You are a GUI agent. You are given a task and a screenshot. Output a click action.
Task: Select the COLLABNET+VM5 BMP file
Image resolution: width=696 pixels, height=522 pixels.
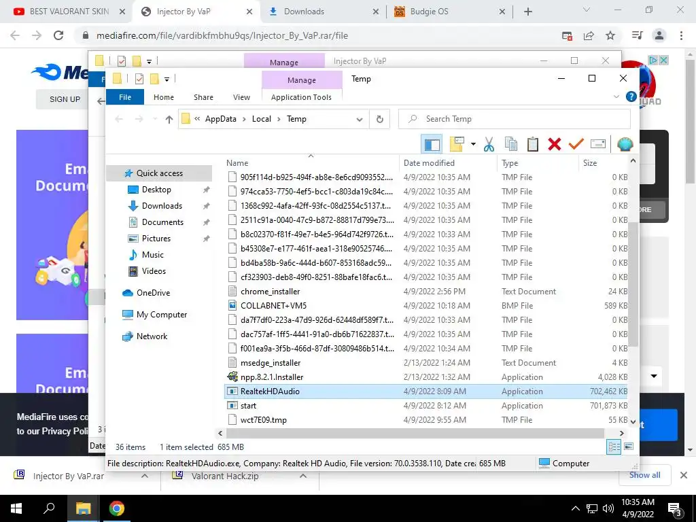point(273,306)
